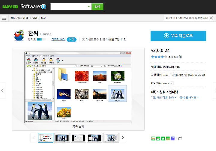Click the (주)드림위즈인터넷 developer name
Viewport: 216px width, 151px height.
coord(165,92)
